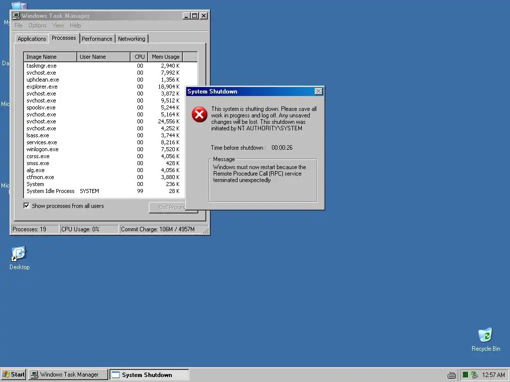The height and width of the screenshot is (382, 510).
Task: Click the End Process button
Action: coord(167,207)
